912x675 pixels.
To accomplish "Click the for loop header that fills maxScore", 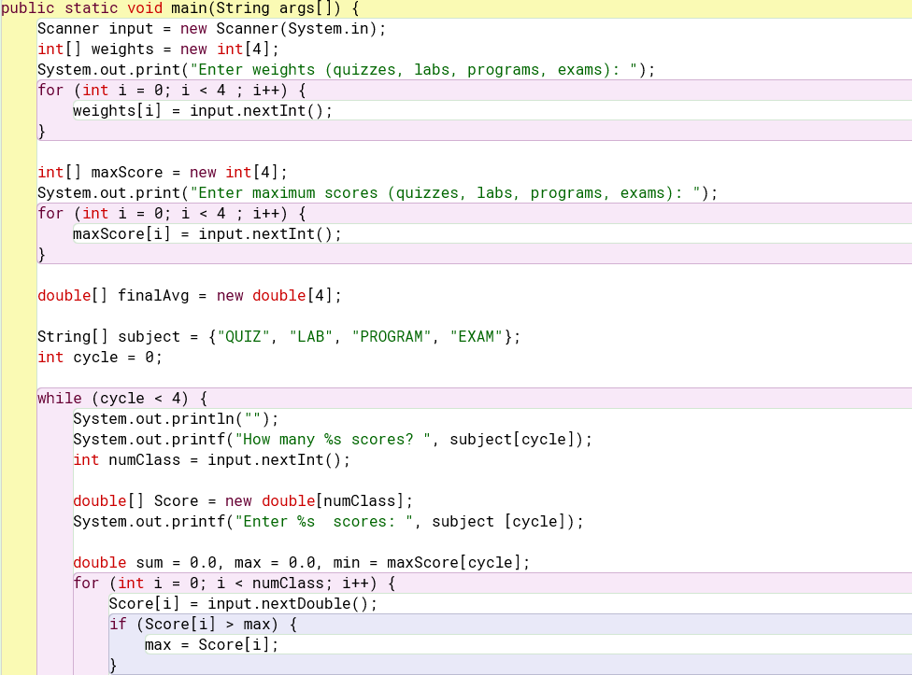I will click(172, 214).
